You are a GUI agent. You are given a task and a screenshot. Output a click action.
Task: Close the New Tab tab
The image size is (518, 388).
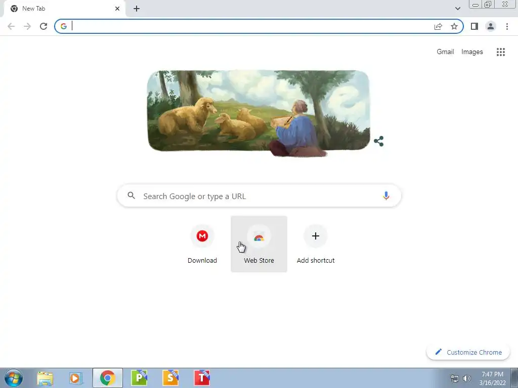[x=117, y=9]
